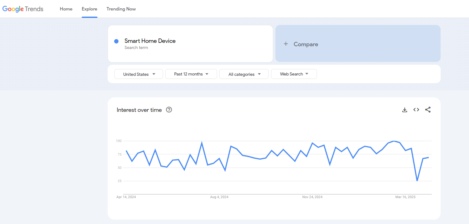Image resolution: width=469 pixels, height=224 pixels.
Task: Click the Search term label under the query
Action: [136, 48]
